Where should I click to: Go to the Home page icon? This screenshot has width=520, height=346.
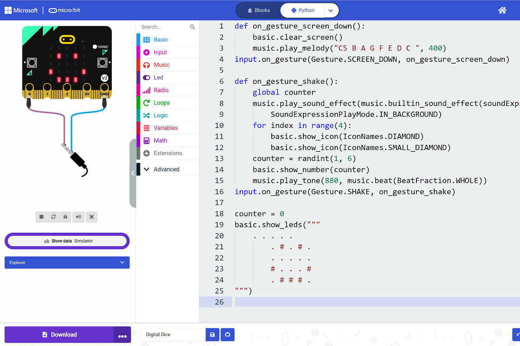tap(502, 10)
